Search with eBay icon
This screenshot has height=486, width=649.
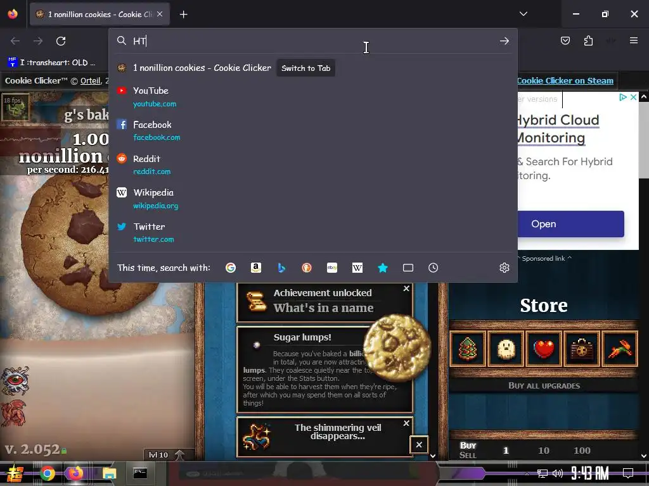332,268
